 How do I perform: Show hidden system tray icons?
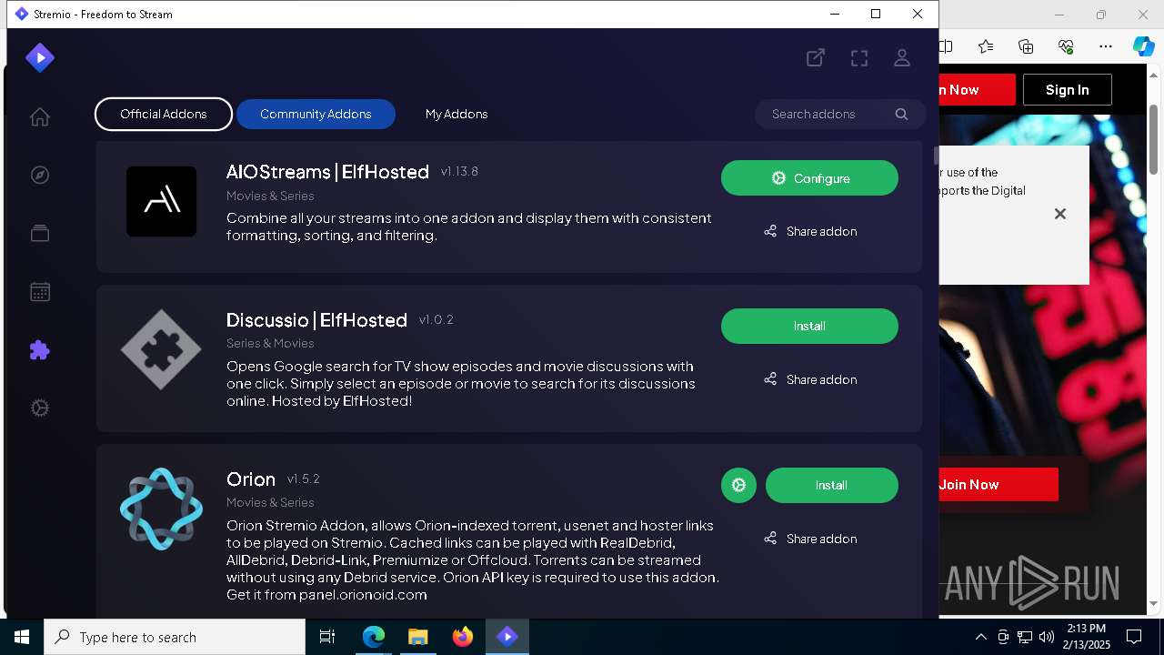coord(980,637)
